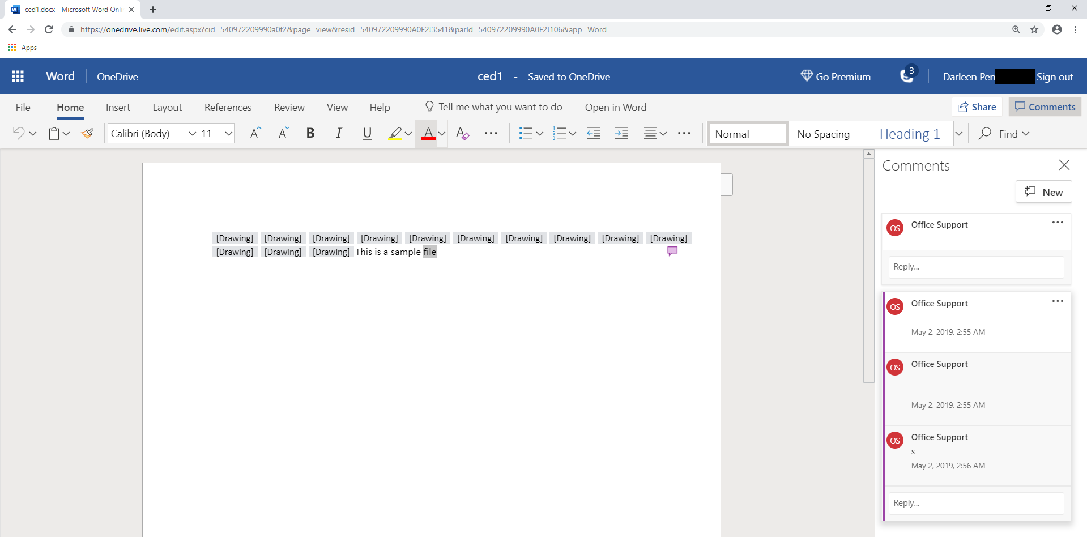1087x537 pixels.
Task: Click the Paste clipboard icon
Action: click(x=54, y=134)
